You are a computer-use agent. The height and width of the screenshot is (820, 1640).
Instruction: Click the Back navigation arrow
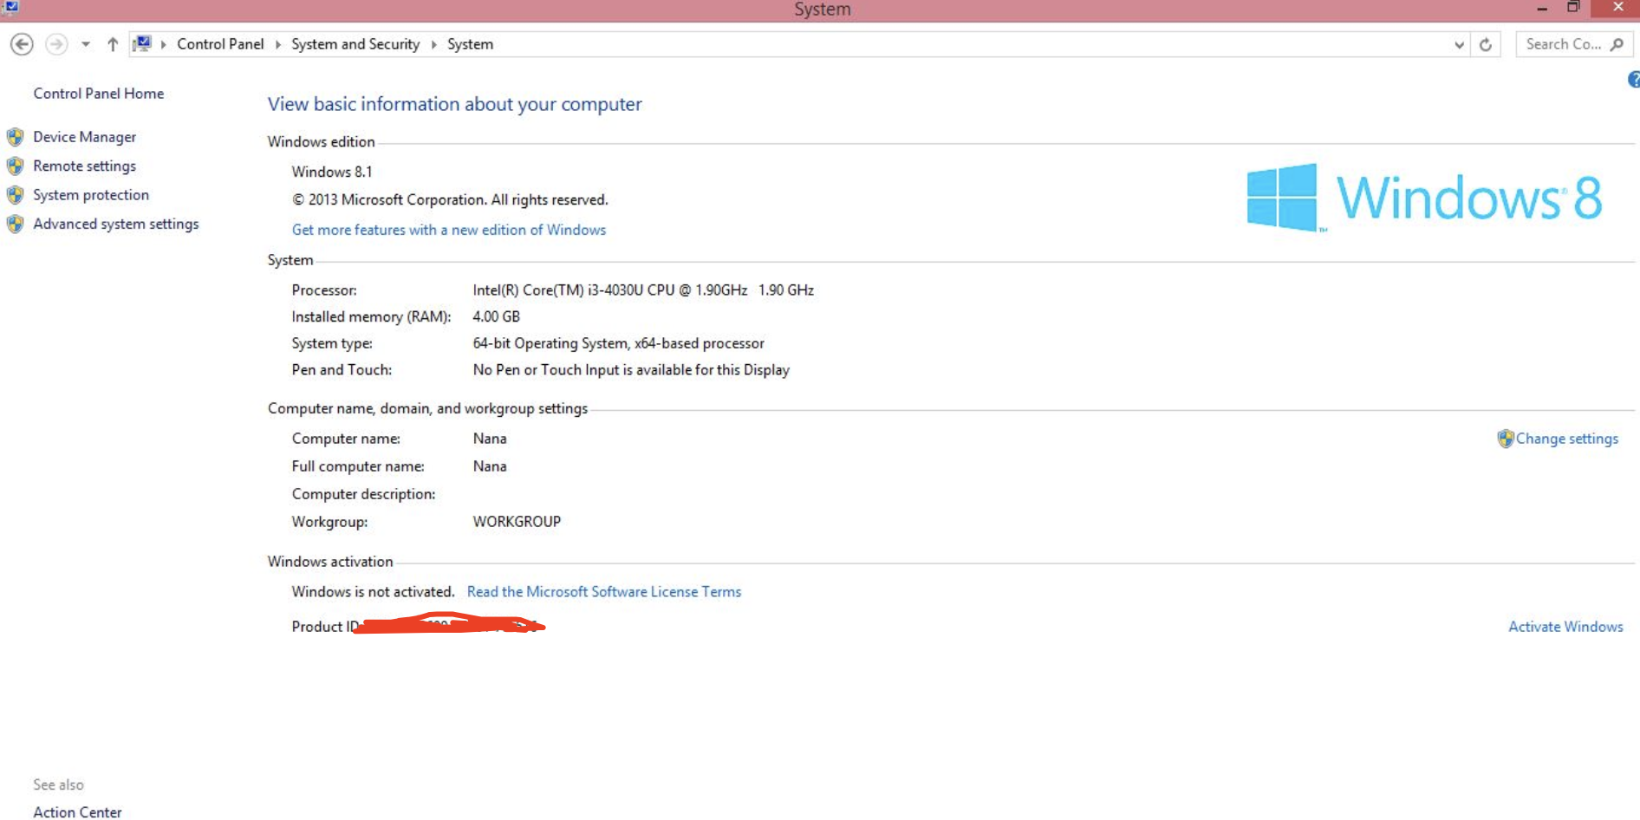[x=22, y=44]
